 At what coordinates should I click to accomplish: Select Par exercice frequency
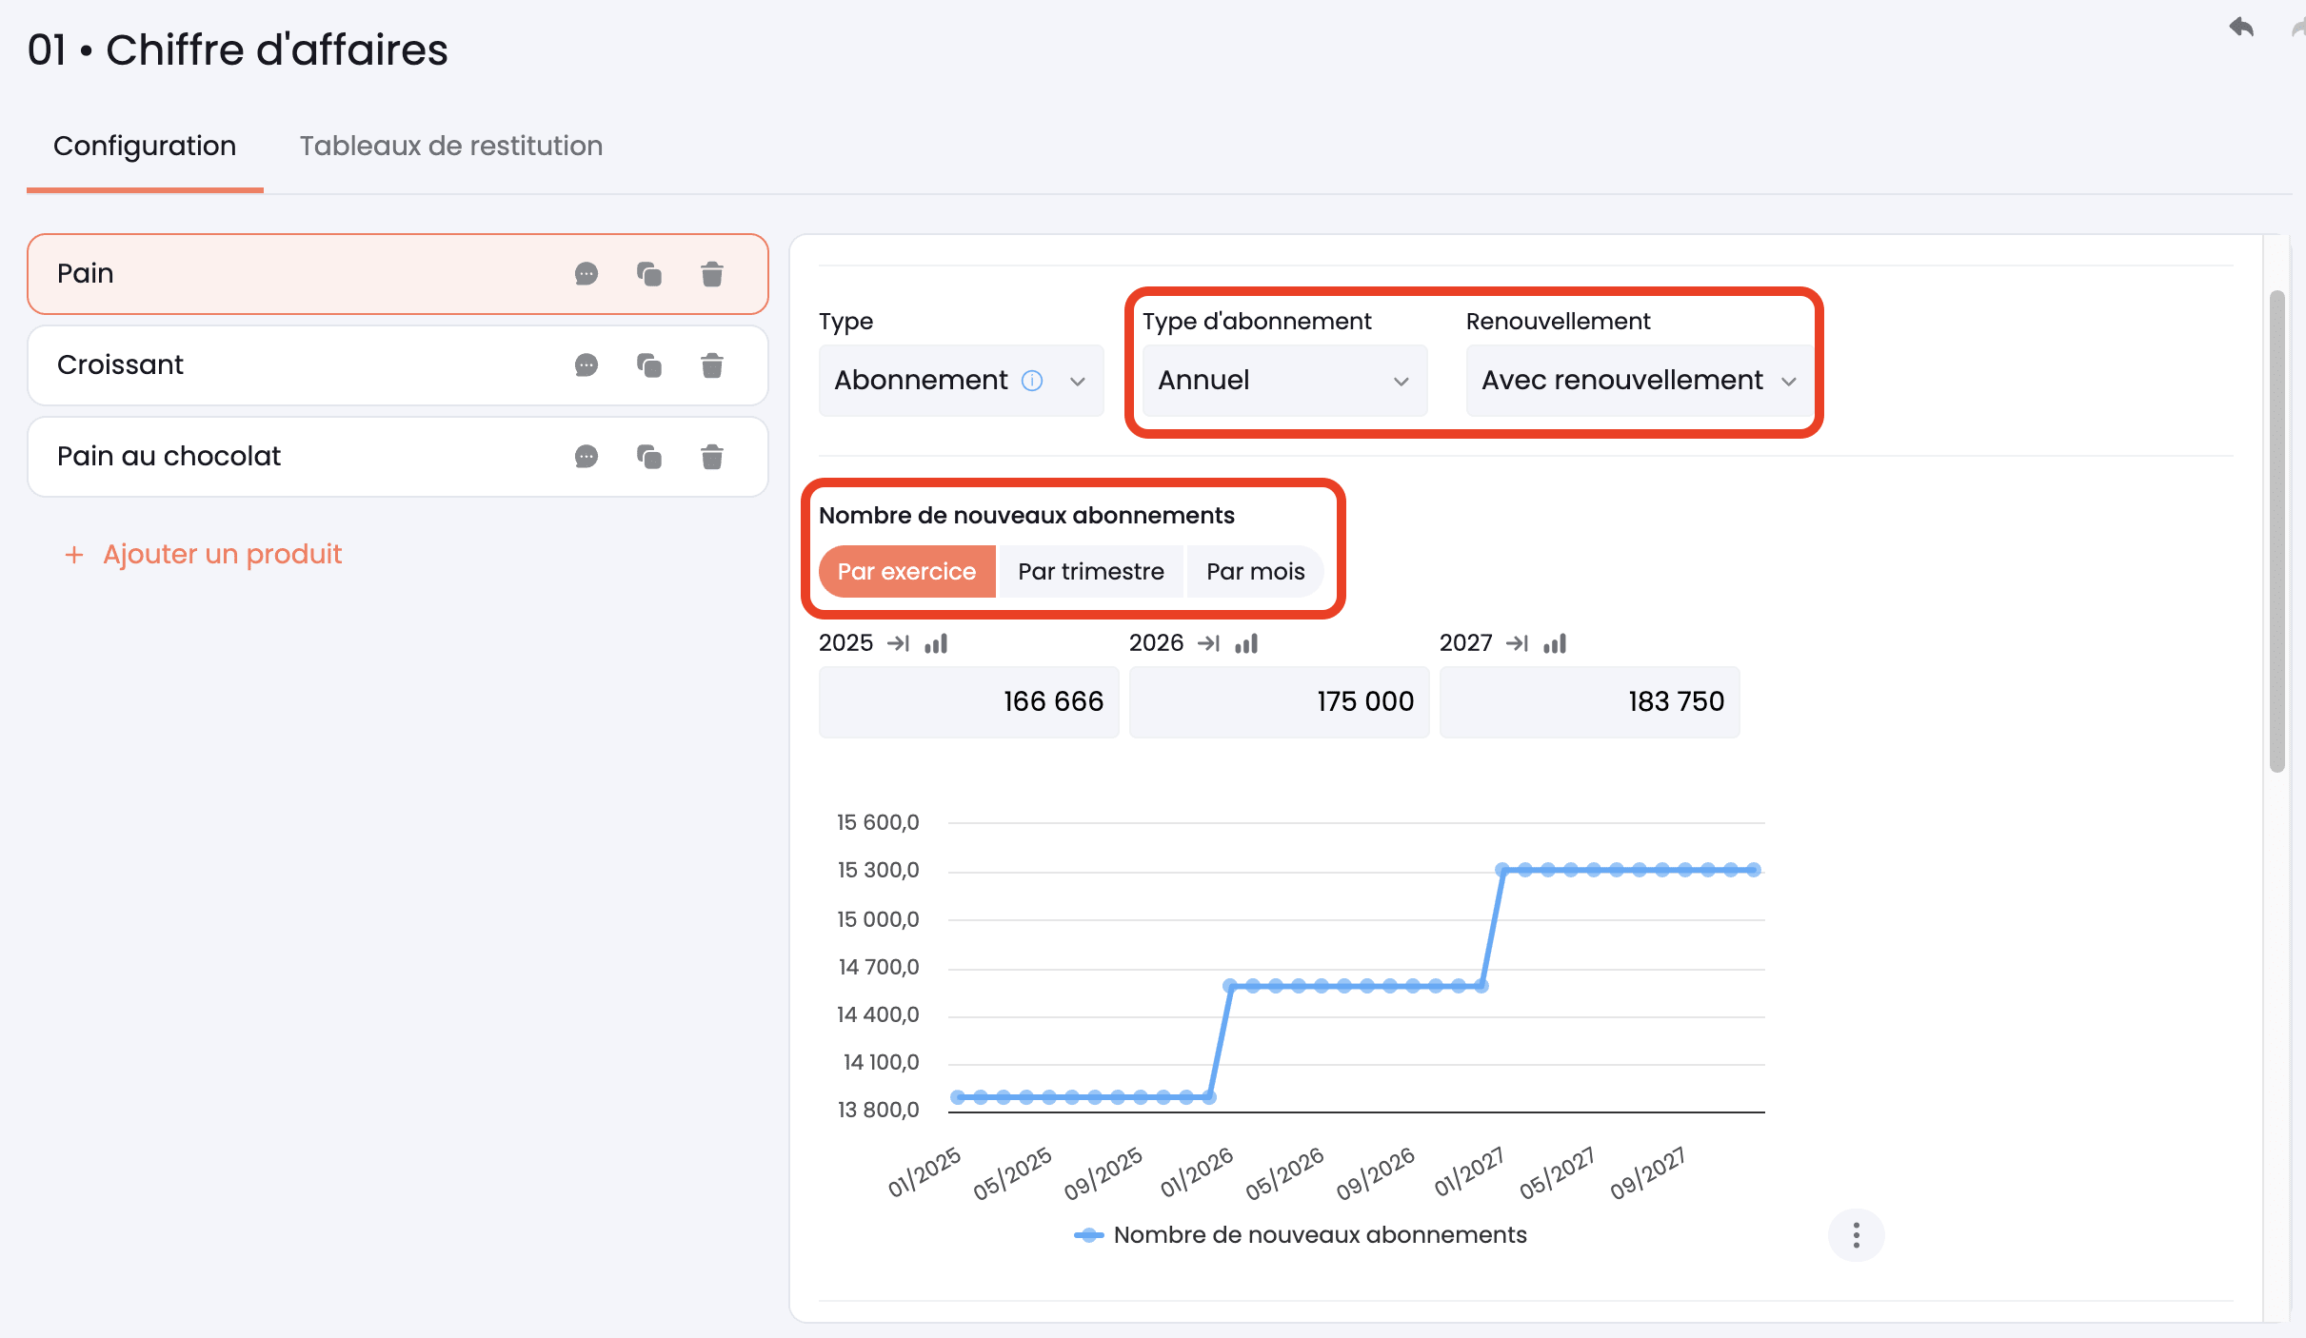(906, 571)
